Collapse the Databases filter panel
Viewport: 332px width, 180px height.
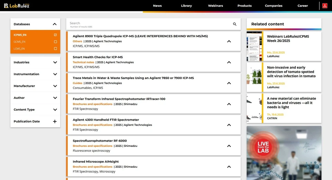click(x=55, y=24)
